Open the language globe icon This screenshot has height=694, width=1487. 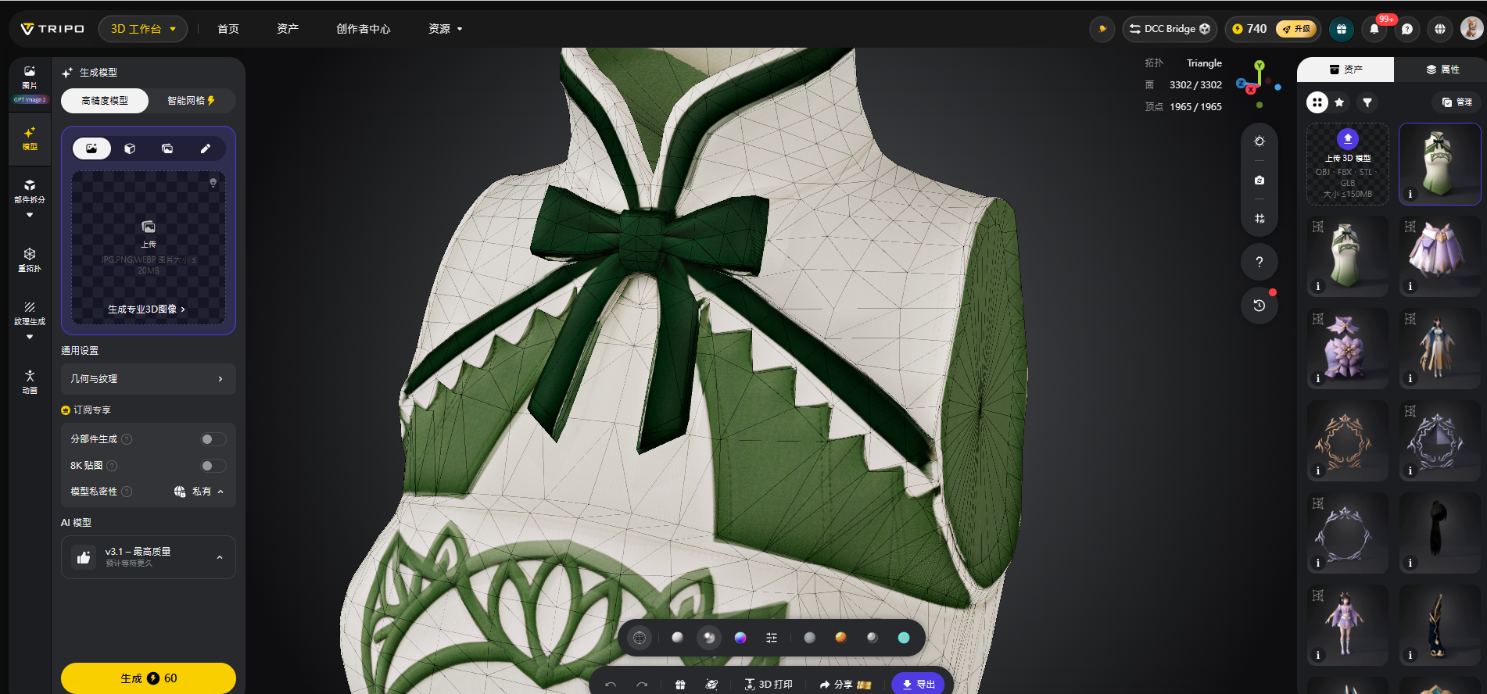click(1440, 29)
